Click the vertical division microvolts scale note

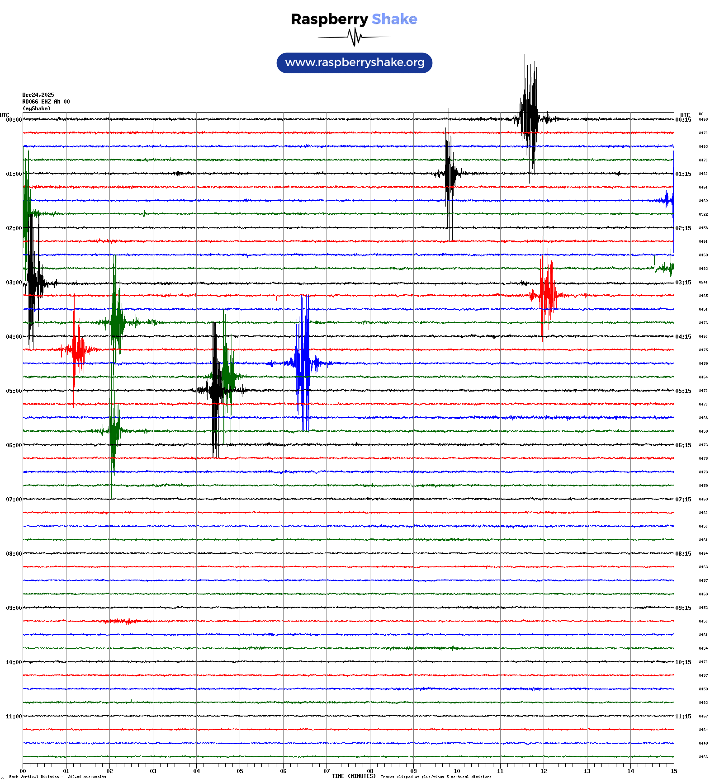(57, 777)
